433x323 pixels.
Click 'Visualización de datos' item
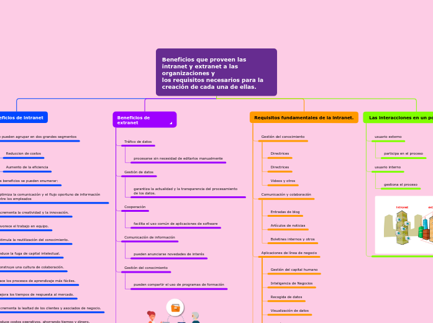pos(289,311)
